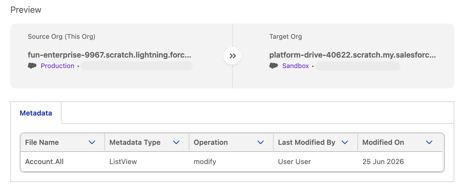Screen dimensions: 461x189
Task: Open the Operation column dropdown
Action: pos(261,142)
